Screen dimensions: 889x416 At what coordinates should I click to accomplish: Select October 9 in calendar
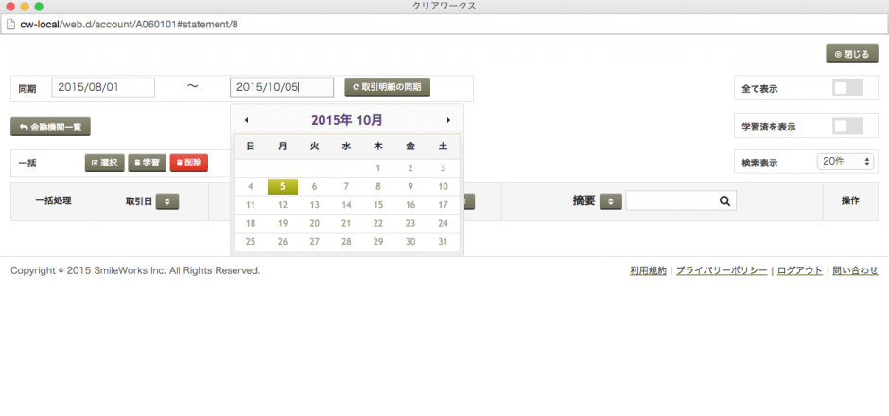click(x=410, y=187)
